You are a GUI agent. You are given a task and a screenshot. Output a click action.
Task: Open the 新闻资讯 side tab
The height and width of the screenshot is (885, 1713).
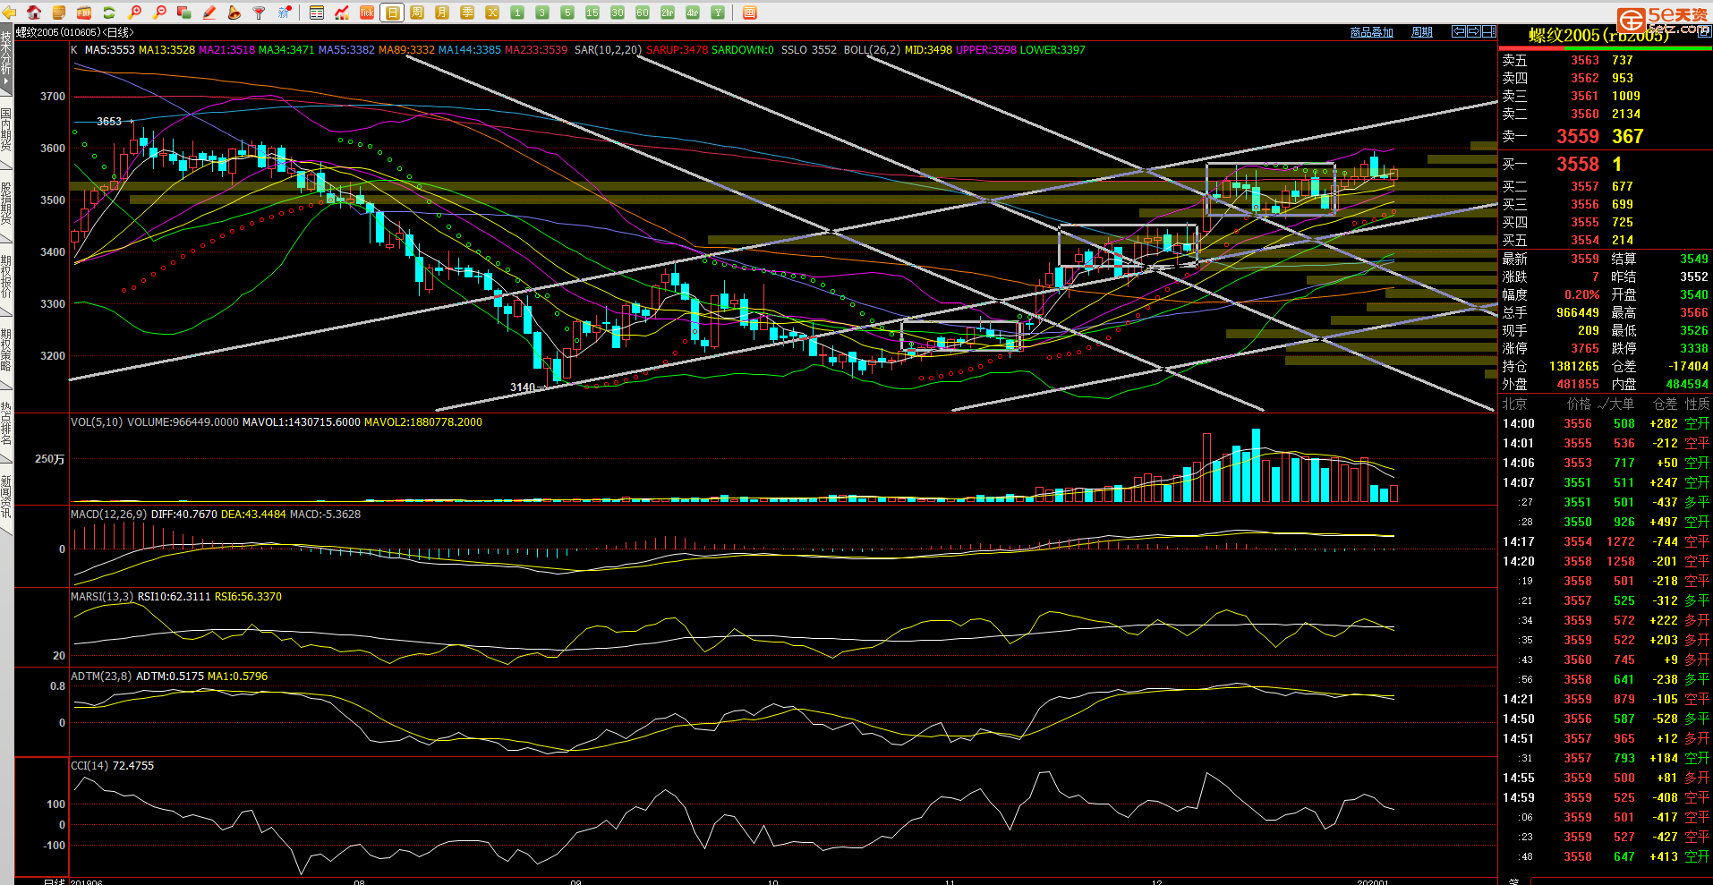tap(6, 498)
